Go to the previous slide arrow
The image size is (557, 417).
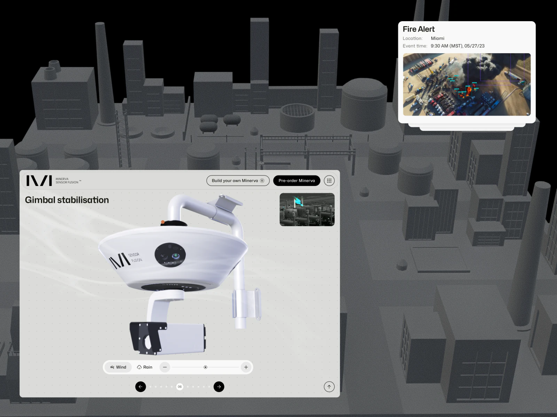coord(141,386)
